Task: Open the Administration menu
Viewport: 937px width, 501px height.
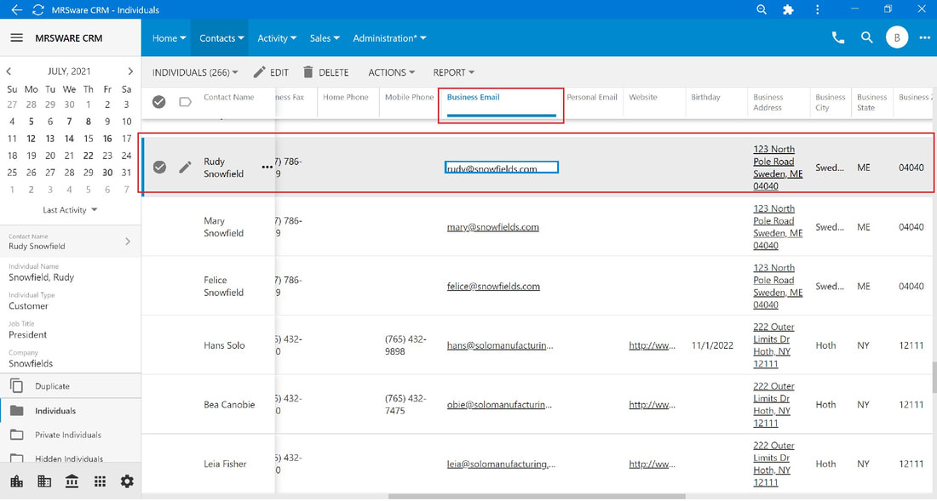Action: (x=389, y=38)
